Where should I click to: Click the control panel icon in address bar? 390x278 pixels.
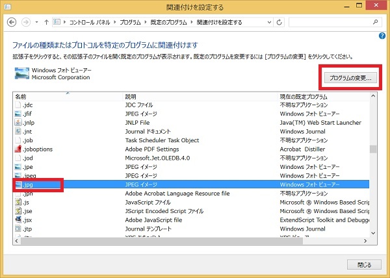pos(57,22)
